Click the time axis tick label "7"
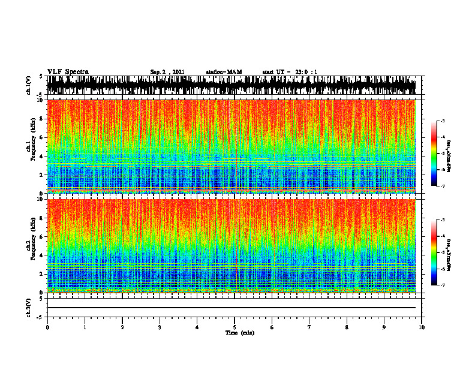475x367 pixels. pyautogui.click(x=309, y=327)
